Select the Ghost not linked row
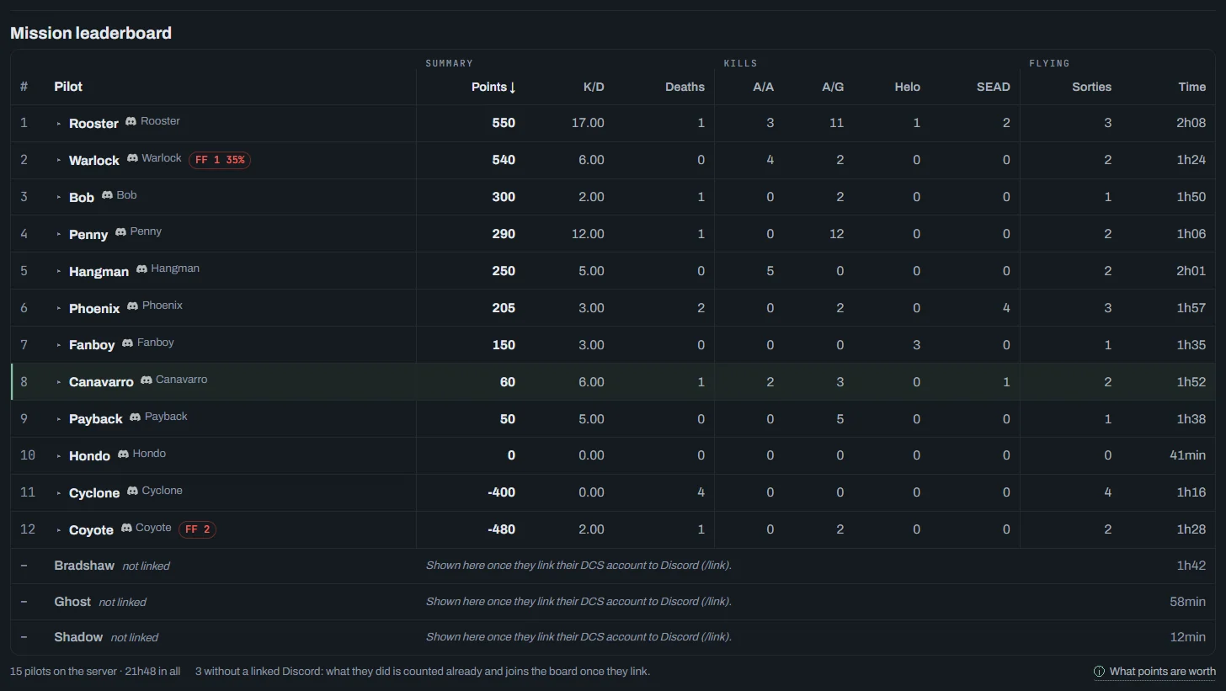 [x=613, y=602]
